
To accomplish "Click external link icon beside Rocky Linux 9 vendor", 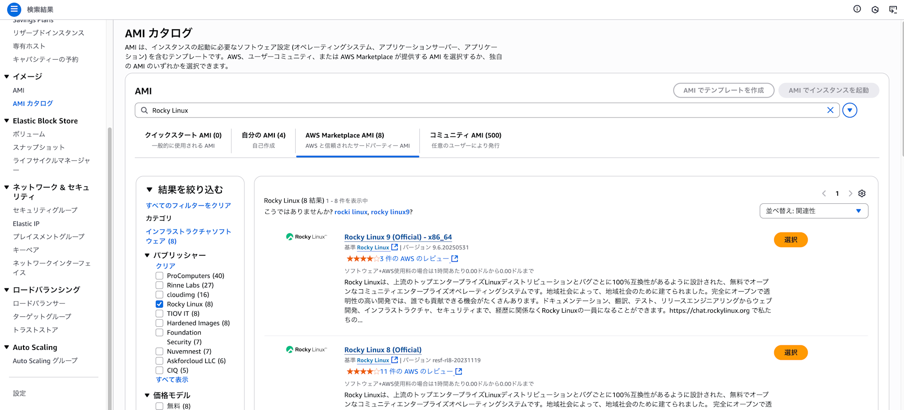I will pos(395,247).
